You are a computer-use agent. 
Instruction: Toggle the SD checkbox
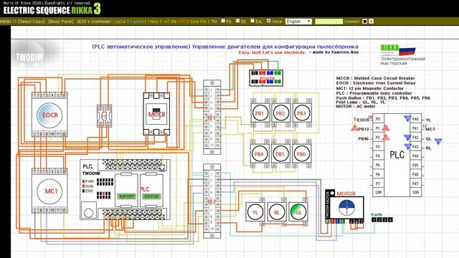click(x=237, y=21)
